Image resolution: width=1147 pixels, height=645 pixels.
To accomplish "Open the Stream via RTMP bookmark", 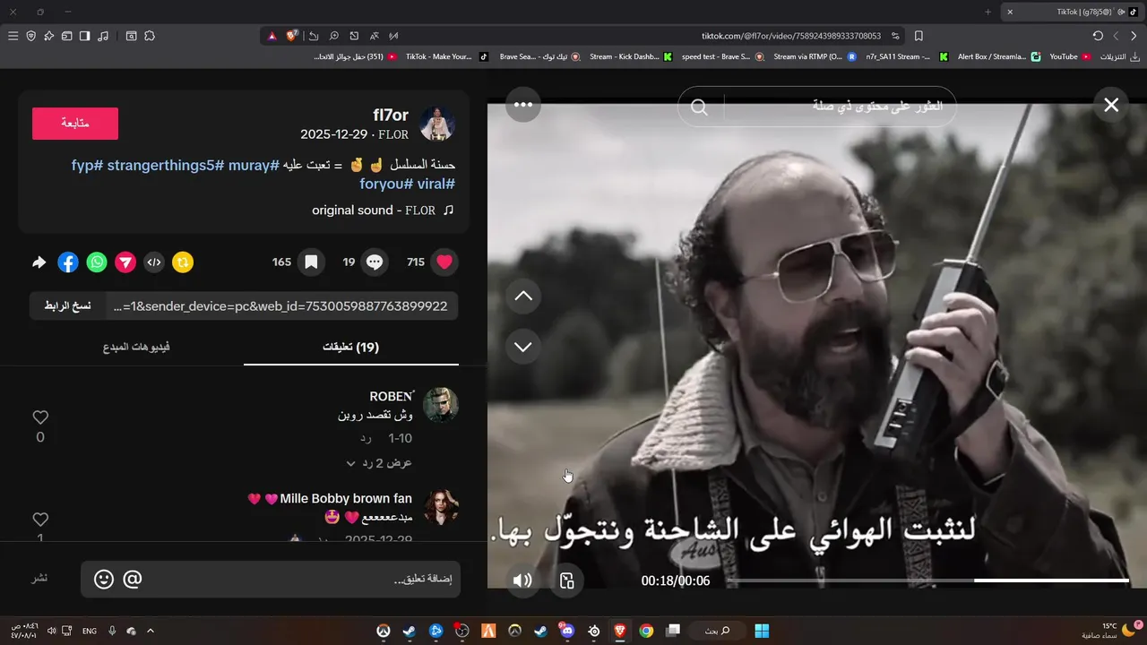I will point(815,56).
